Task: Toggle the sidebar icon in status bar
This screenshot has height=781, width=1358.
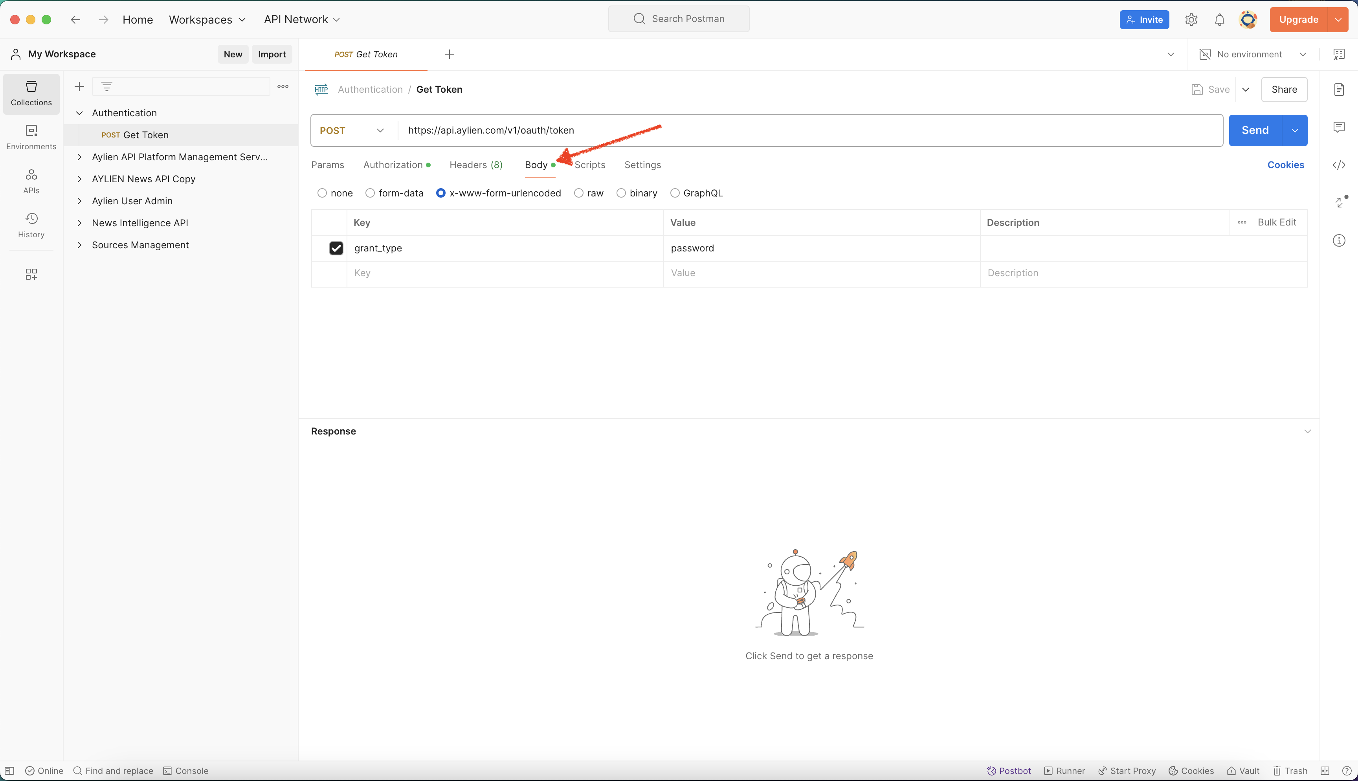Action: pyautogui.click(x=9, y=771)
